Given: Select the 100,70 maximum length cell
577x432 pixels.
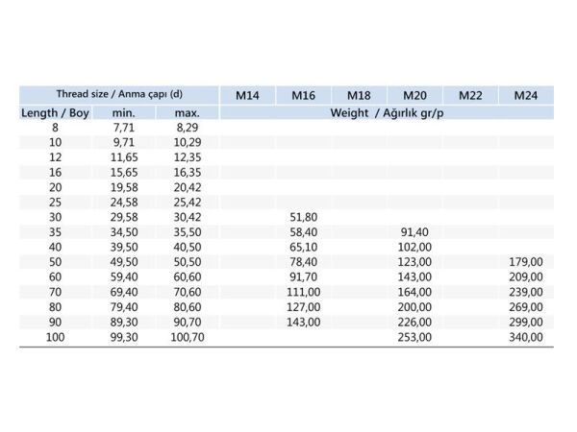Looking at the screenshot, I should pos(187,337).
